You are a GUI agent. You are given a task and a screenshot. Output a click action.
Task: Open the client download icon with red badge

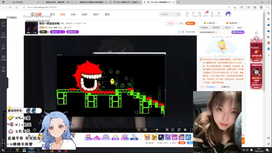(x=206, y=14)
